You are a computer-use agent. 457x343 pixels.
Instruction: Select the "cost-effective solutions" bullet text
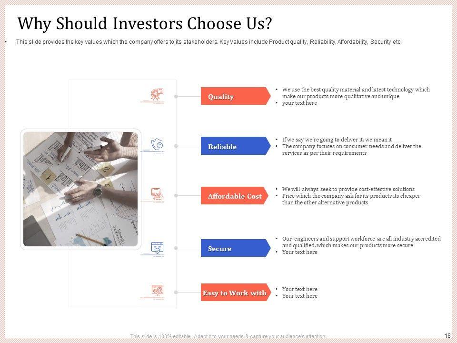pyautogui.click(x=348, y=189)
